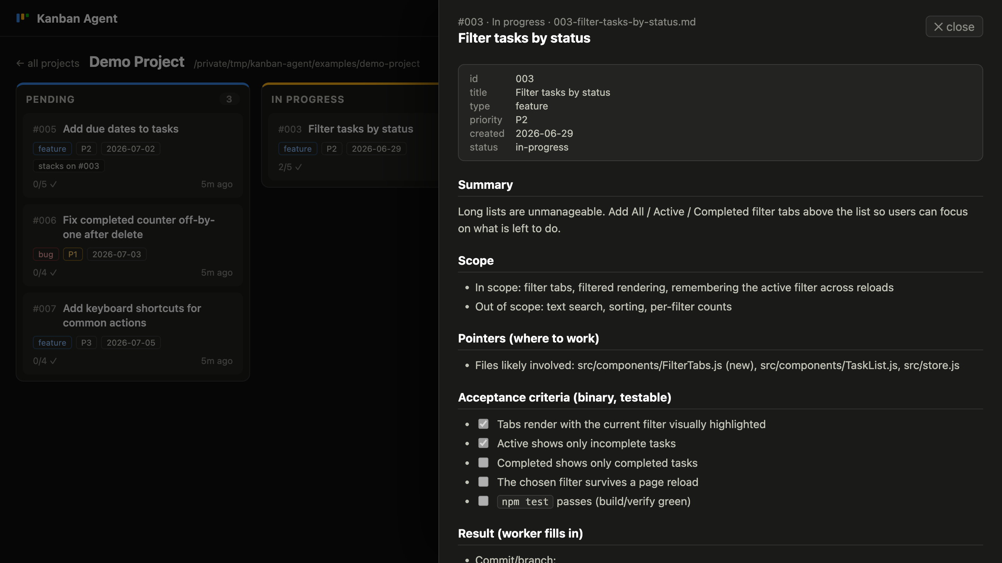Click the priority value 'P2' in metadata

(x=521, y=120)
